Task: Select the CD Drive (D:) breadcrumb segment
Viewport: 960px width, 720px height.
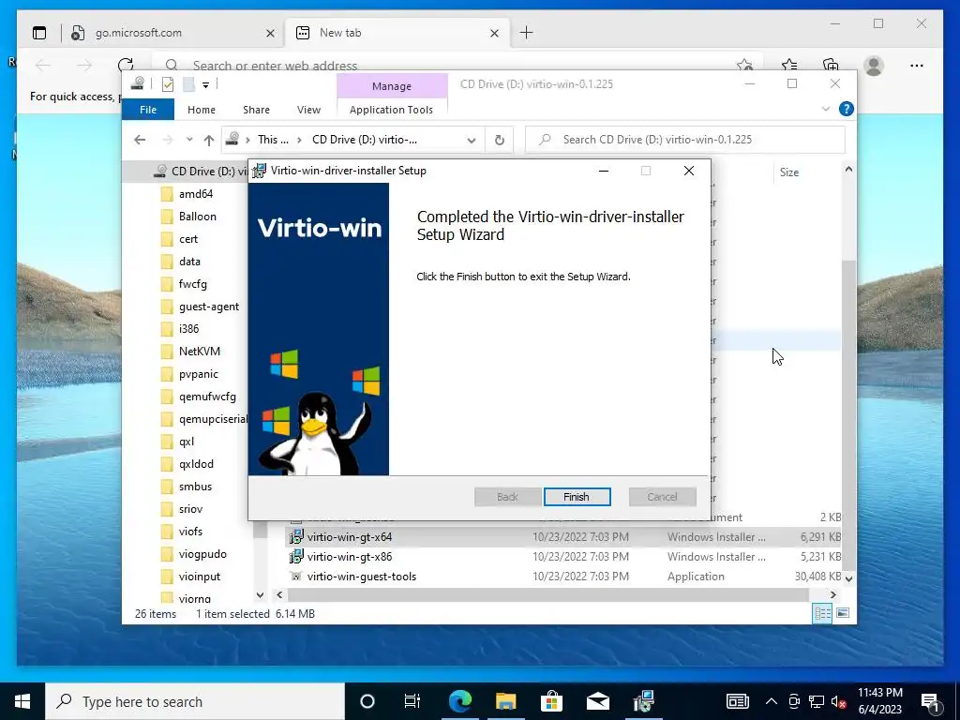Action: (x=365, y=140)
